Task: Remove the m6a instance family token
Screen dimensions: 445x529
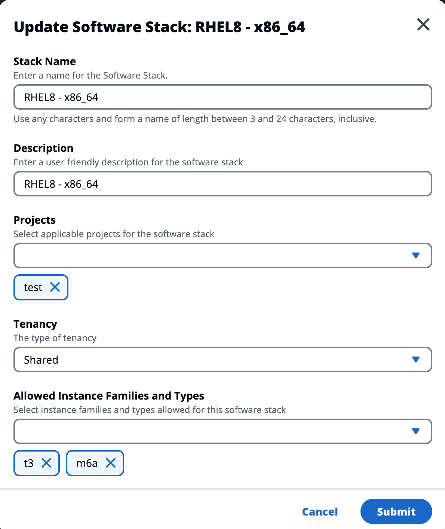Action: point(111,463)
